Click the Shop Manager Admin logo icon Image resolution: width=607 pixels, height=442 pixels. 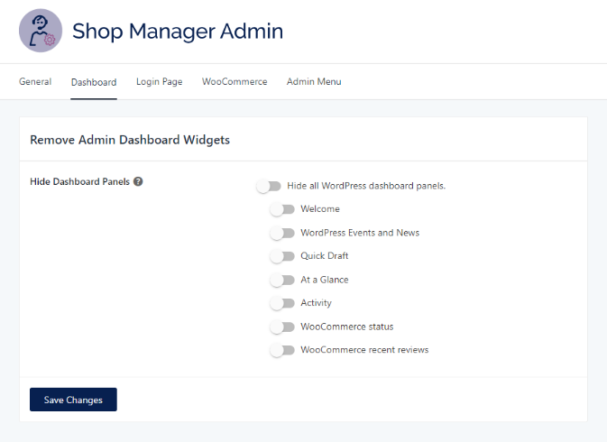click(41, 32)
